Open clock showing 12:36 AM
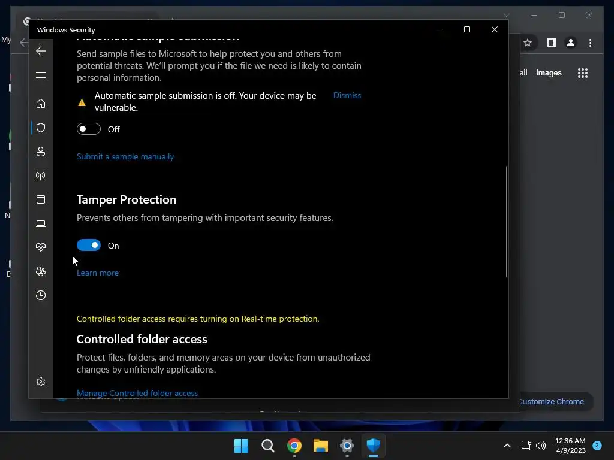Screen dimensions: 614x460 (571, 446)
